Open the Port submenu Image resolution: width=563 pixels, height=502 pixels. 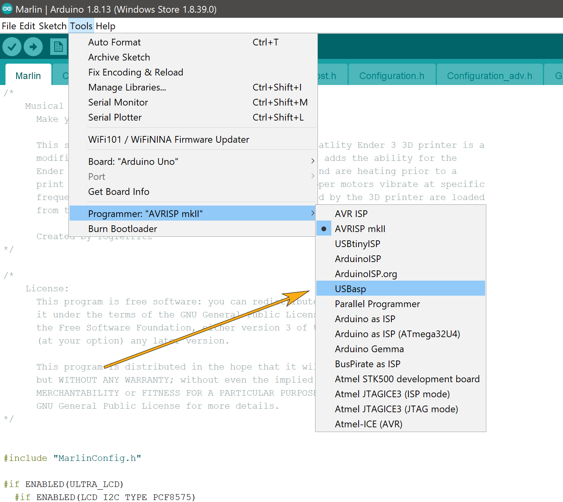pyautogui.click(x=97, y=177)
